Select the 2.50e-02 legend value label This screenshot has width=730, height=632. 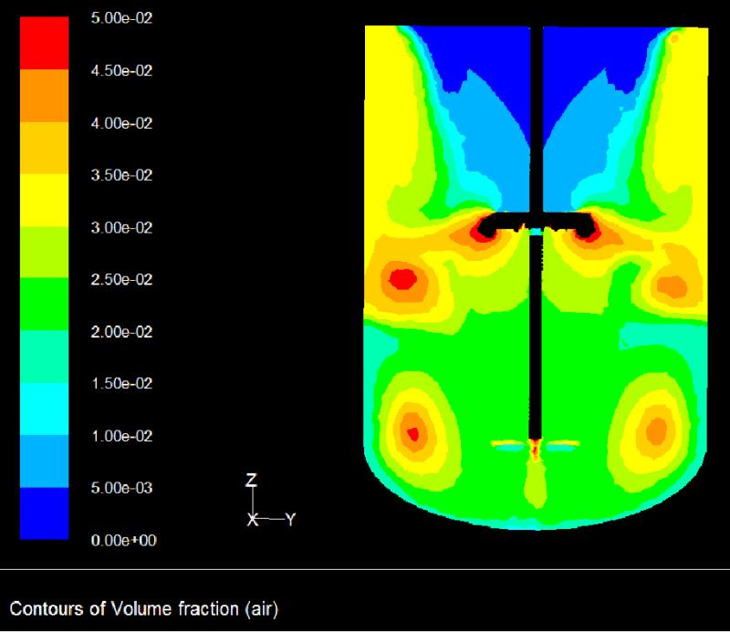pos(126,279)
